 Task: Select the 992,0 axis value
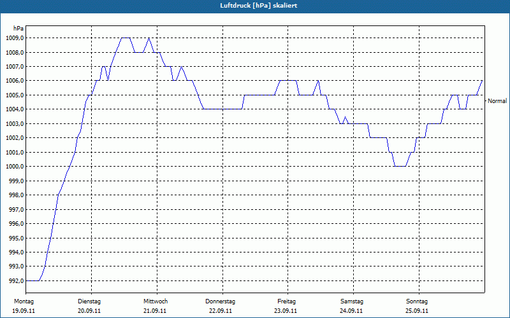(17, 280)
